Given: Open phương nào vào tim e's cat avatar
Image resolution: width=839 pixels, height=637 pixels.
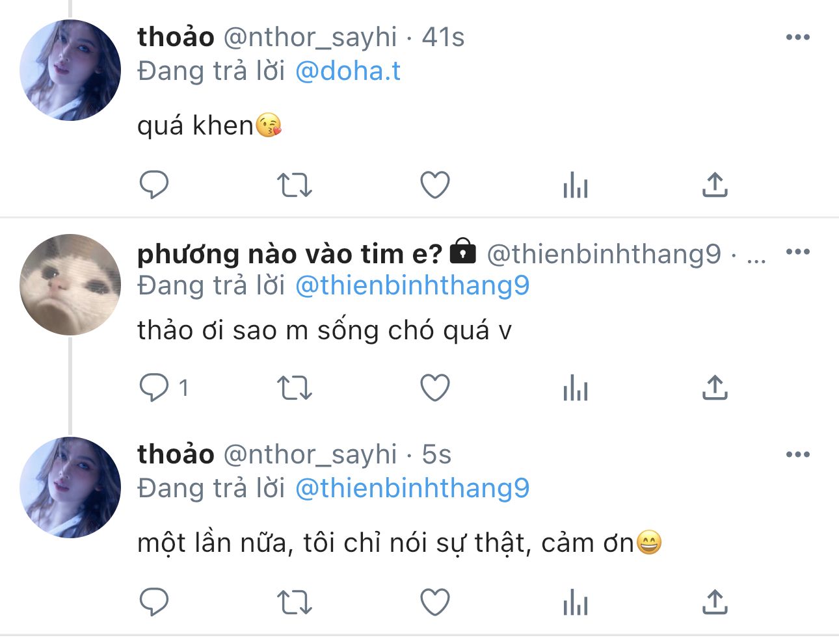Looking at the screenshot, I should click(x=70, y=285).
